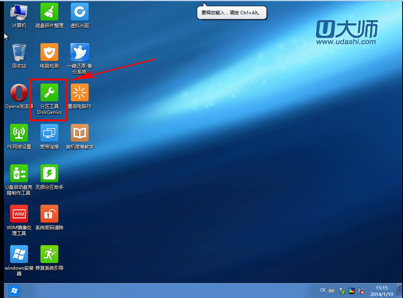Screen dimensions: 403x298
Task: Launch the system boot repair icon
Action: coord(49,254)
